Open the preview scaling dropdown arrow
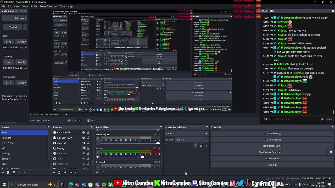The height and width of the screenshot is (188, 335). pyautogui.click(x=66, y=115)
